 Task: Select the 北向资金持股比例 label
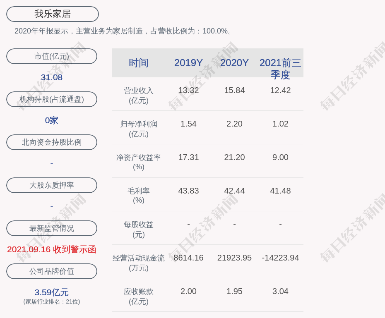(x=52, y=142)
